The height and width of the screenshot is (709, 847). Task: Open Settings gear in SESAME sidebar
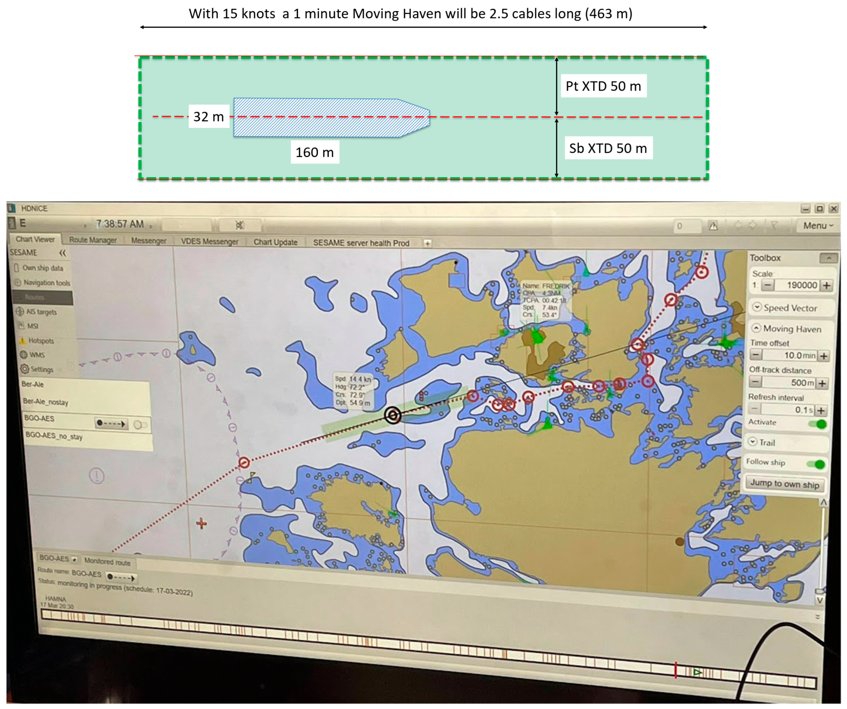point(25,370)
